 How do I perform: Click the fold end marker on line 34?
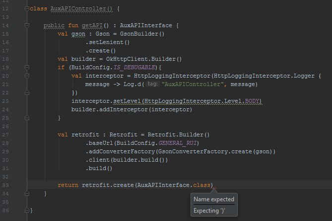(27, 193)
